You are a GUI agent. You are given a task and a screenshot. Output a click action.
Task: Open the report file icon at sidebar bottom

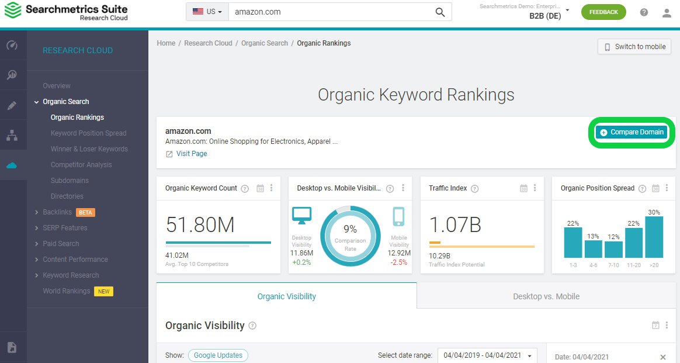(x=12, y=347)
